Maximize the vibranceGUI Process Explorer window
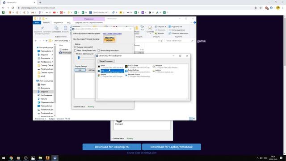286x161 pixels. (x=180, y=56)
